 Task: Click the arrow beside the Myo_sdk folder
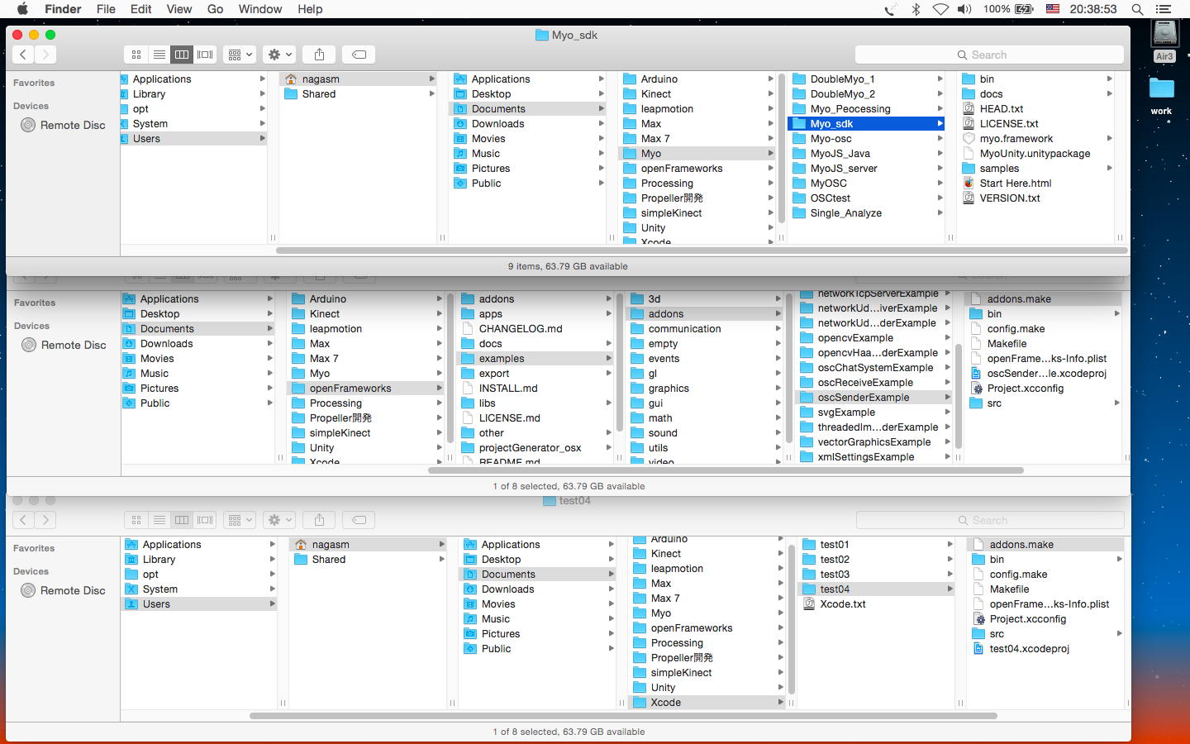pyautogui.click(x=940, y=124)
